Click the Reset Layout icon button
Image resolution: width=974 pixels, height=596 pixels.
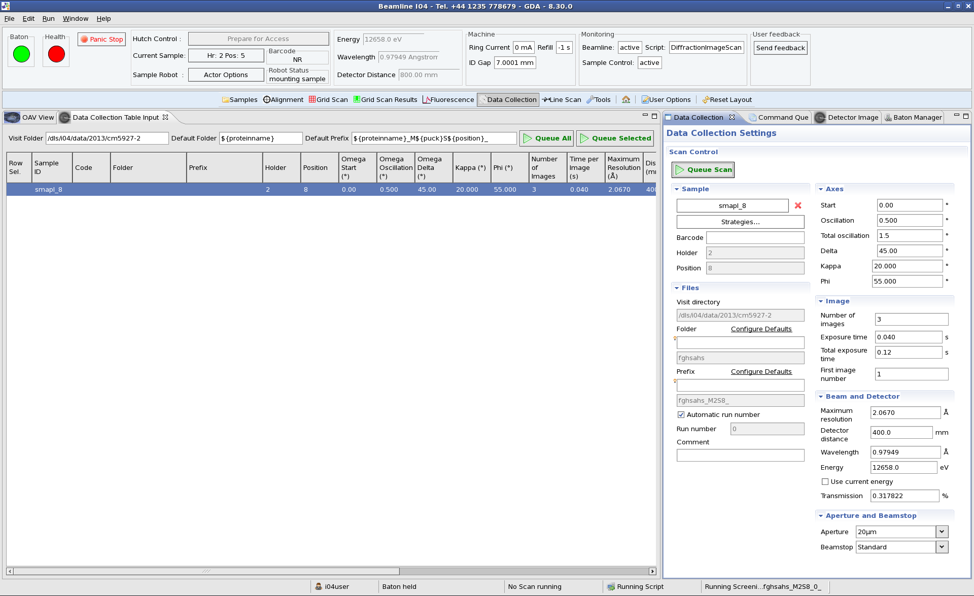[x=726, y=99]
